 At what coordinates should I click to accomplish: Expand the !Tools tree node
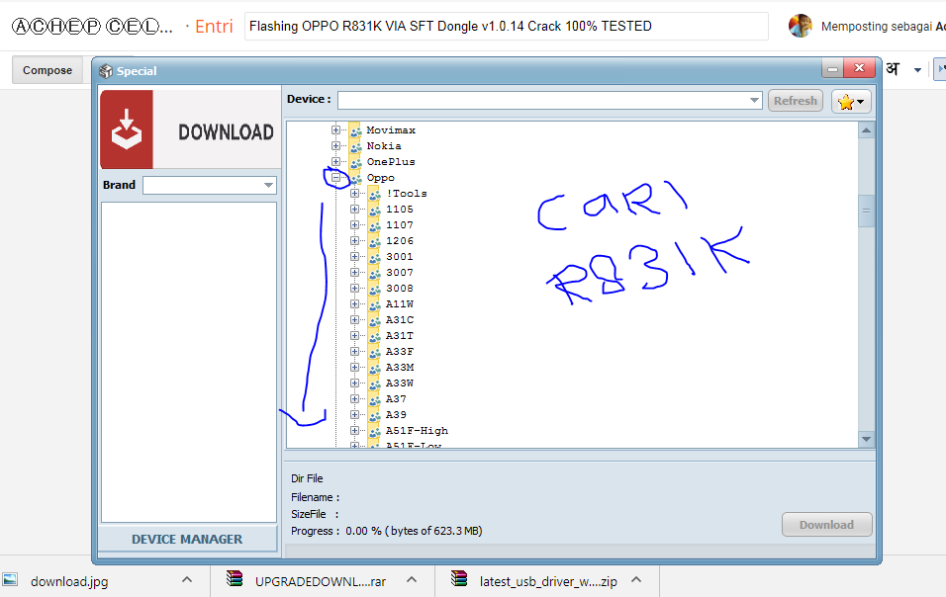[x=354, y=194]
